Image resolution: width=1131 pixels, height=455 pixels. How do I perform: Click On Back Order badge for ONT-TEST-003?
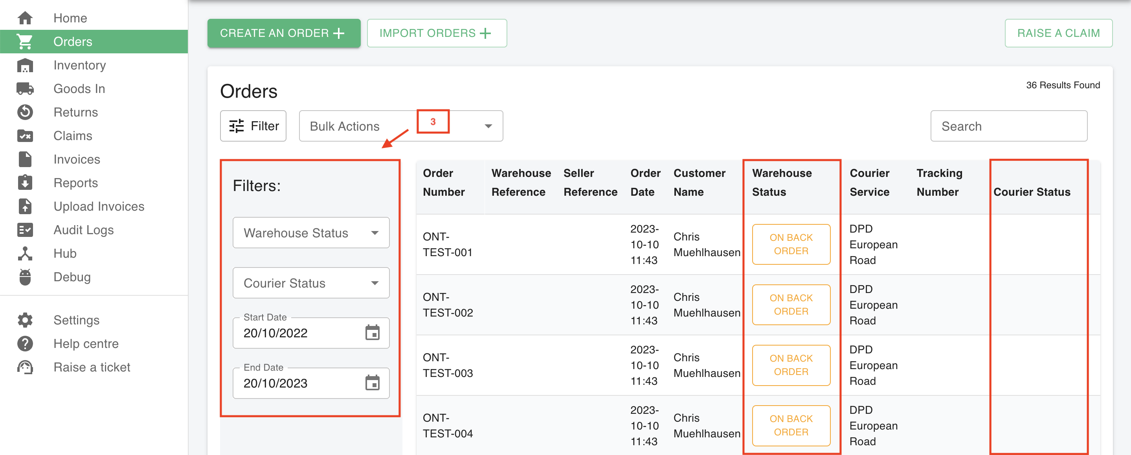(x=791, y=365)
